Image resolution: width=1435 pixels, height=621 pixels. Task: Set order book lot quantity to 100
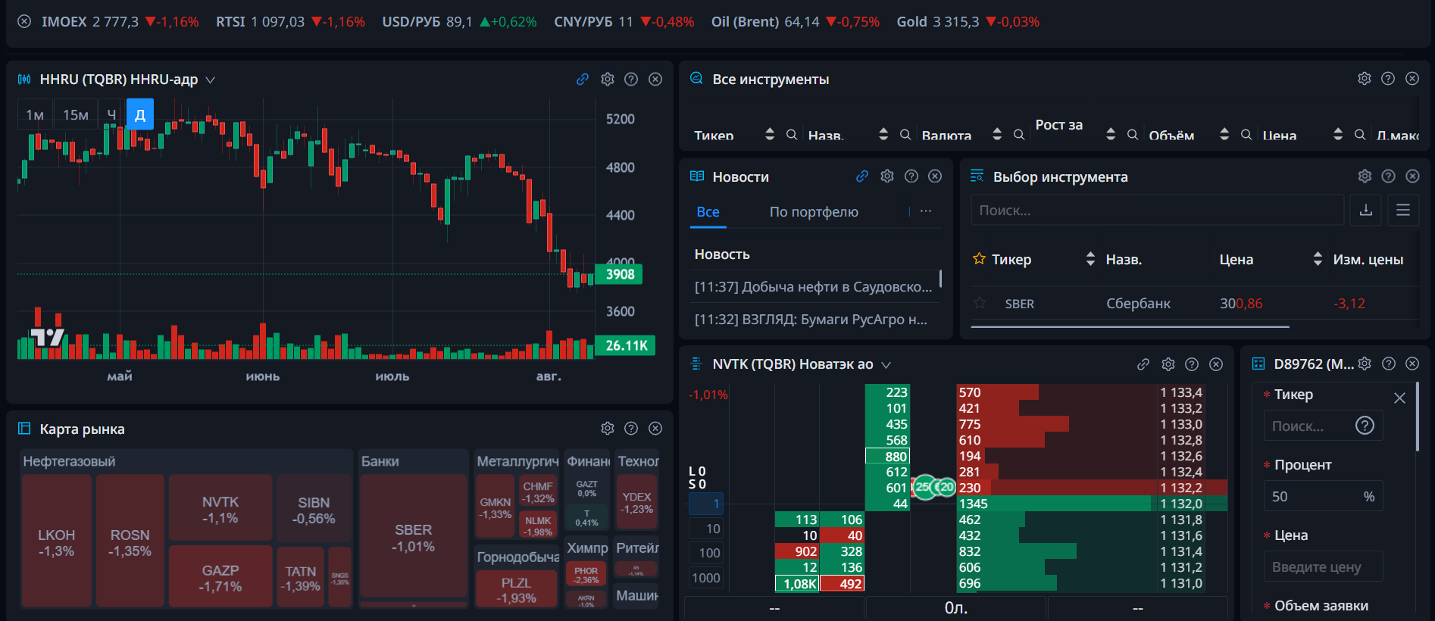[x=706, y=553]
